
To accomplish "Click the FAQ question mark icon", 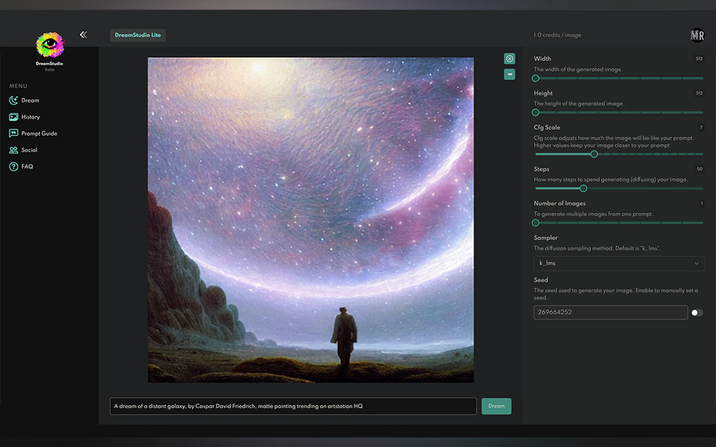I will (13, 167).
